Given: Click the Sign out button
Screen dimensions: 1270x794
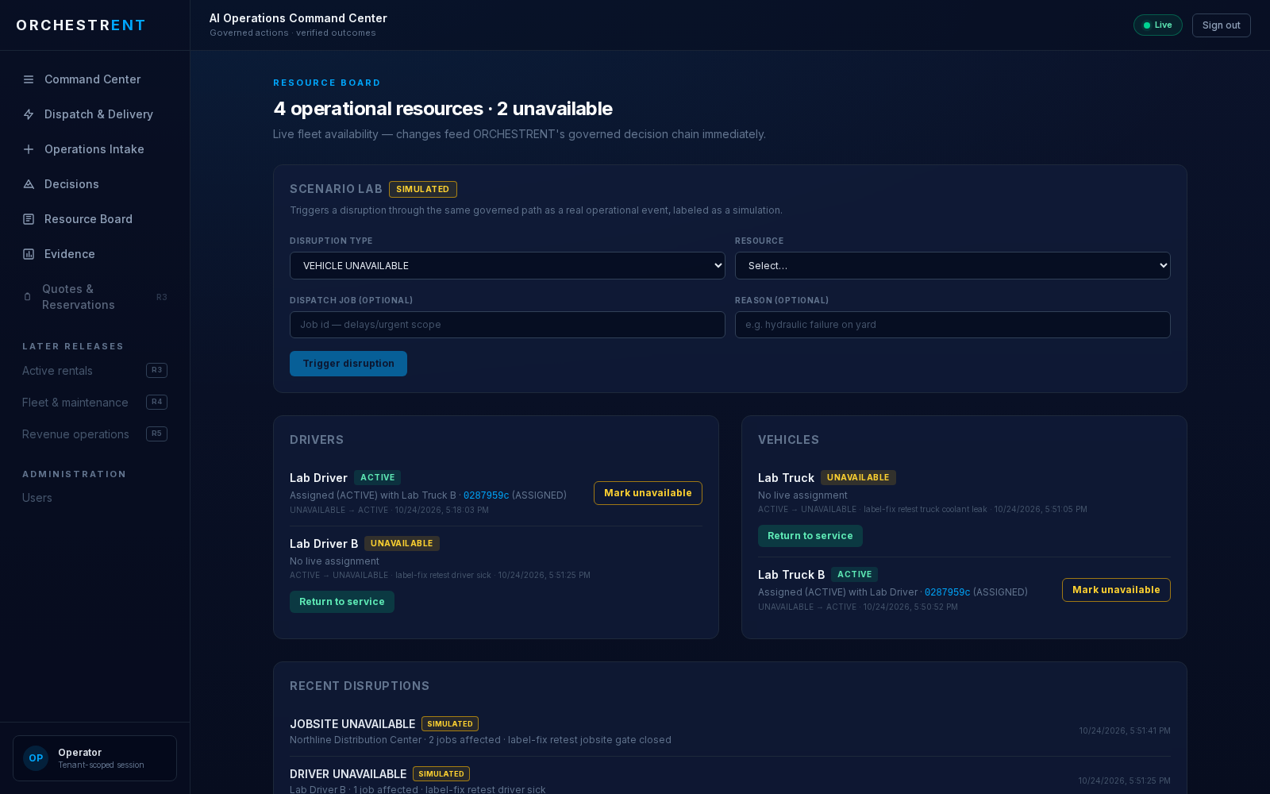Looking at the screenshot, I should click(x=1221, y=25).
